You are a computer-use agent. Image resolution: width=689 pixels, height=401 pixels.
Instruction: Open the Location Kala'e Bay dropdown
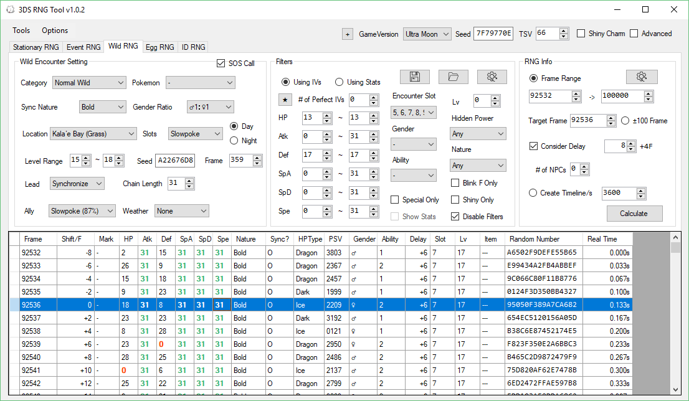tap(93, 133)
